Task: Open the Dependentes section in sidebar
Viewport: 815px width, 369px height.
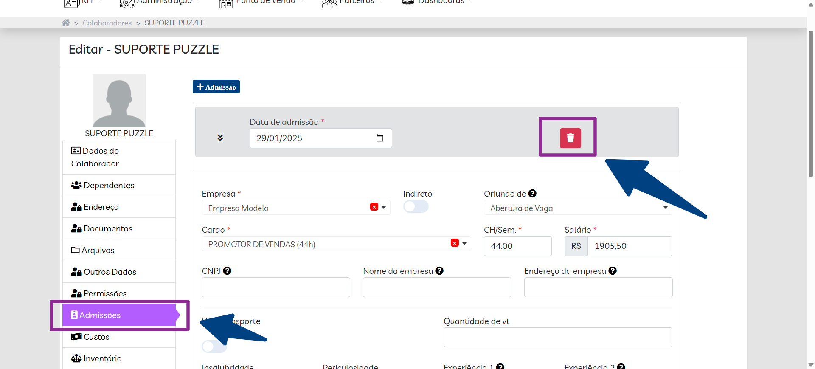Action: click(109, 185)
